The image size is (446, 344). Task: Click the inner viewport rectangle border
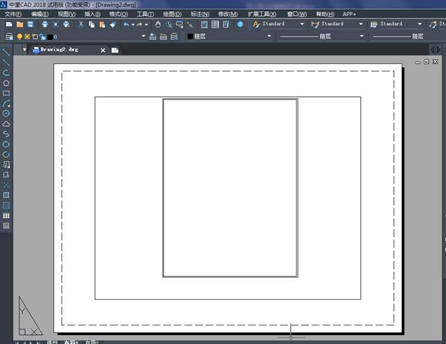point(163,187)
